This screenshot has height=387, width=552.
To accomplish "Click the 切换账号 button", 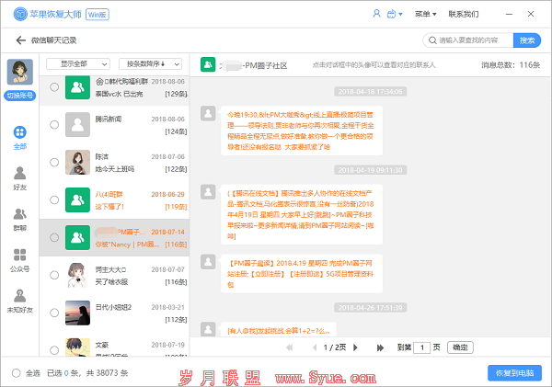I will [19, 96].
